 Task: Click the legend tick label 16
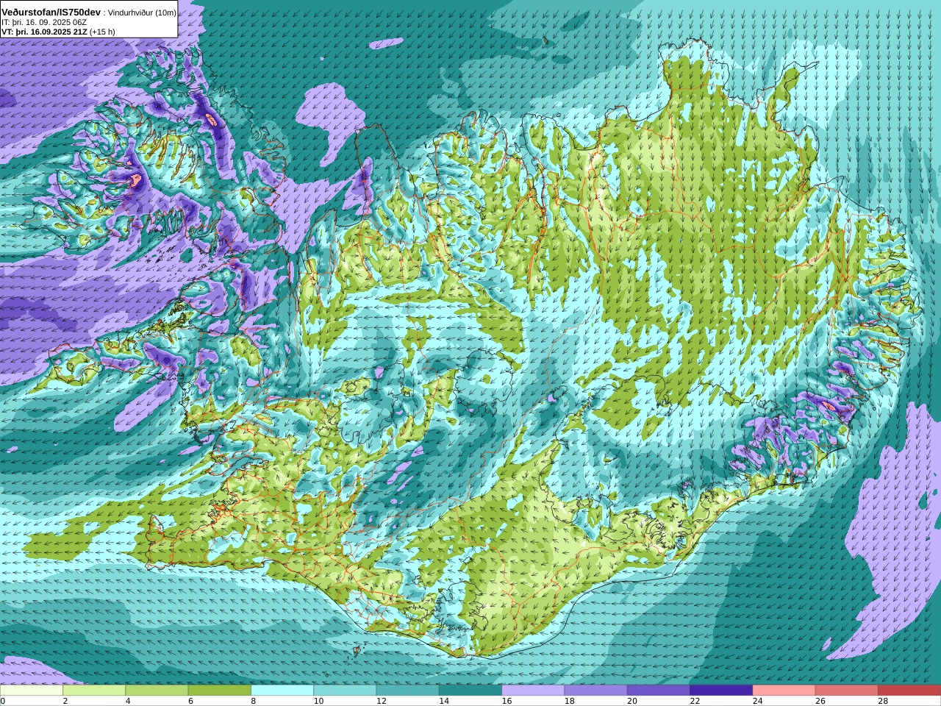pyautogui.click(x=507, y=701)
